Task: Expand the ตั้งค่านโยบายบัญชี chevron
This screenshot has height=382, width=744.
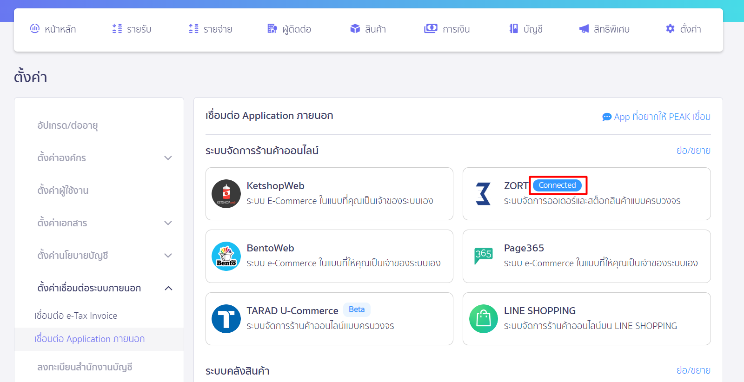Action: 168,256
